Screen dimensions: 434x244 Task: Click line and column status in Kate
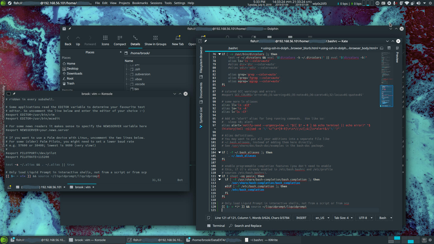point(252,218)
